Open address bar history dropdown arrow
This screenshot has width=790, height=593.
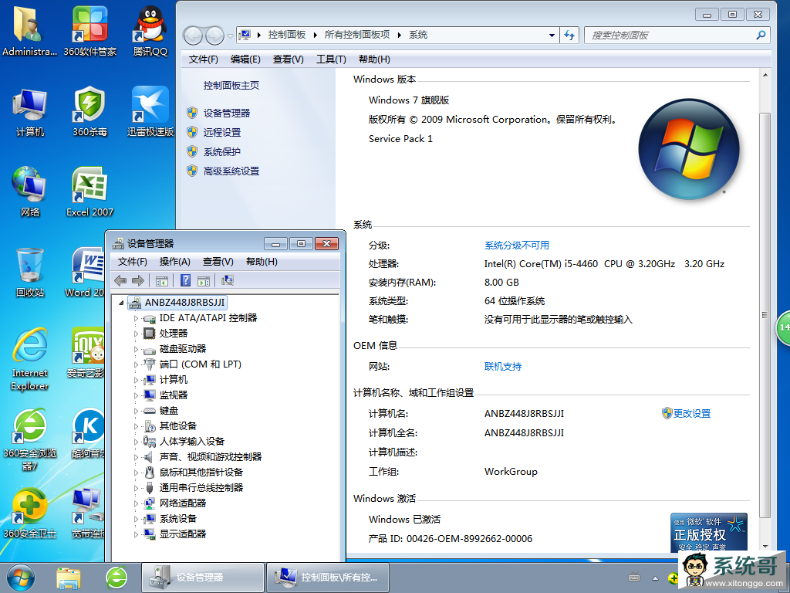(552, 36)
